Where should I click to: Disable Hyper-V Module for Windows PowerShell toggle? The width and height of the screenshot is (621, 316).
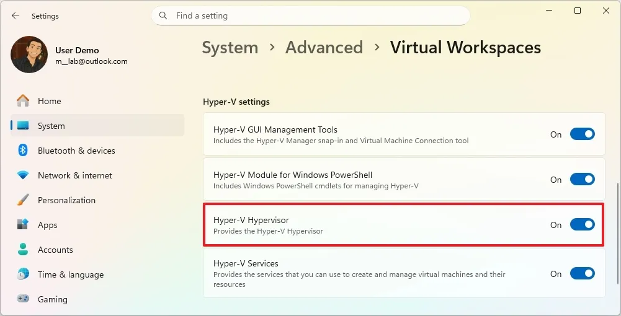(582, 179)
